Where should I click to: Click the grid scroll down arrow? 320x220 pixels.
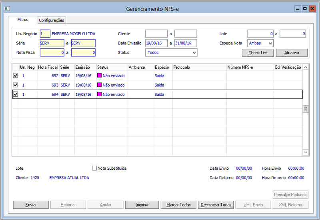[x=306, y=153]
